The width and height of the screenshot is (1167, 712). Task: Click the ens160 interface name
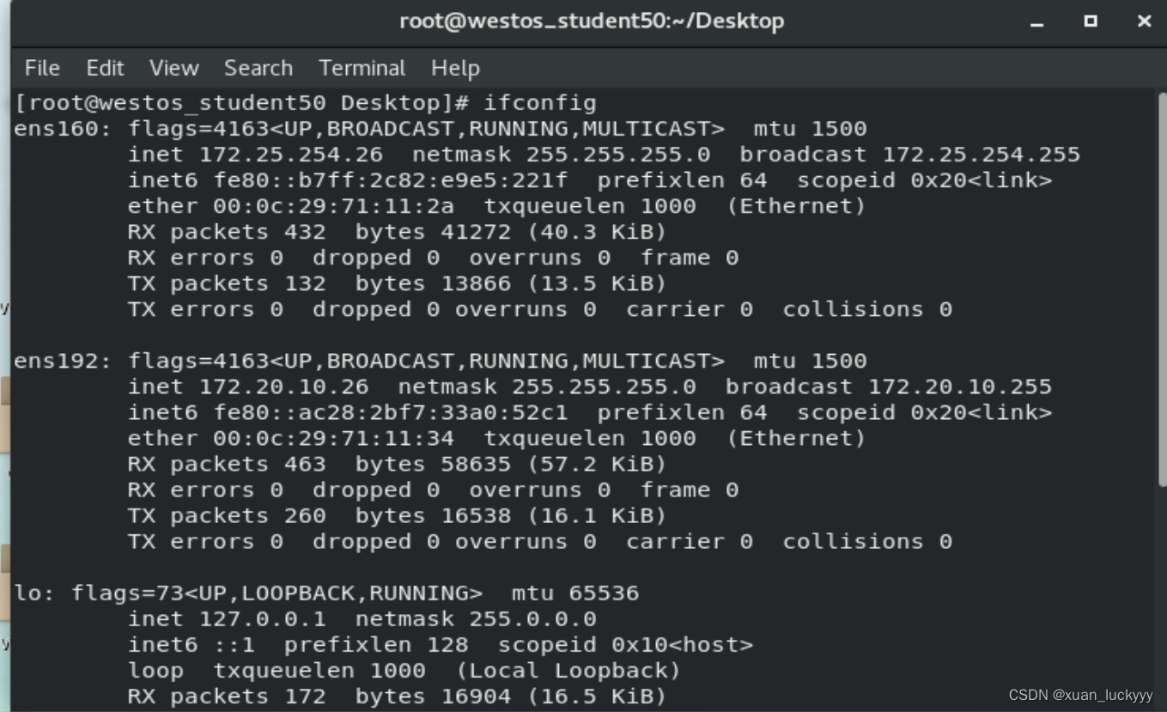(57, 129)
